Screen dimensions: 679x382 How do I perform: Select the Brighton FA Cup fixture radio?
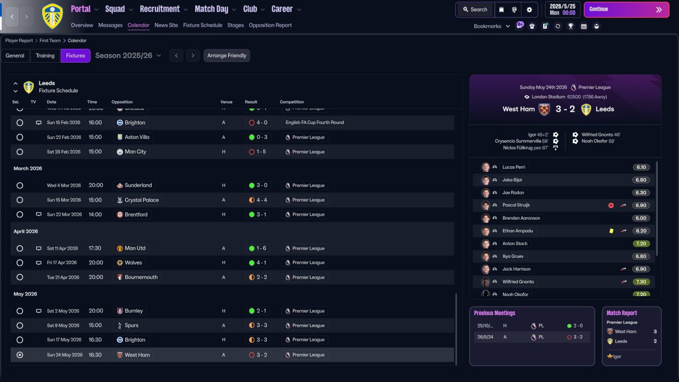pyautogui.click(x=20, y=123)
